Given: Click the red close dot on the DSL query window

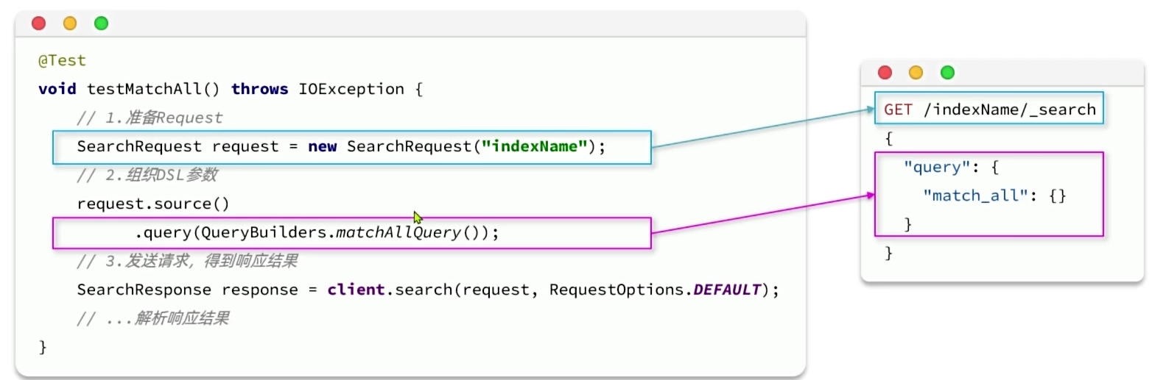Looking at the screenshot, I should click(x=885, y=72).
